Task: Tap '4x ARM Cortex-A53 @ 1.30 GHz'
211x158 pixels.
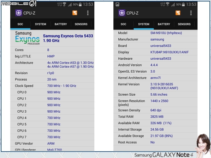Action: (x=70, y=63)
